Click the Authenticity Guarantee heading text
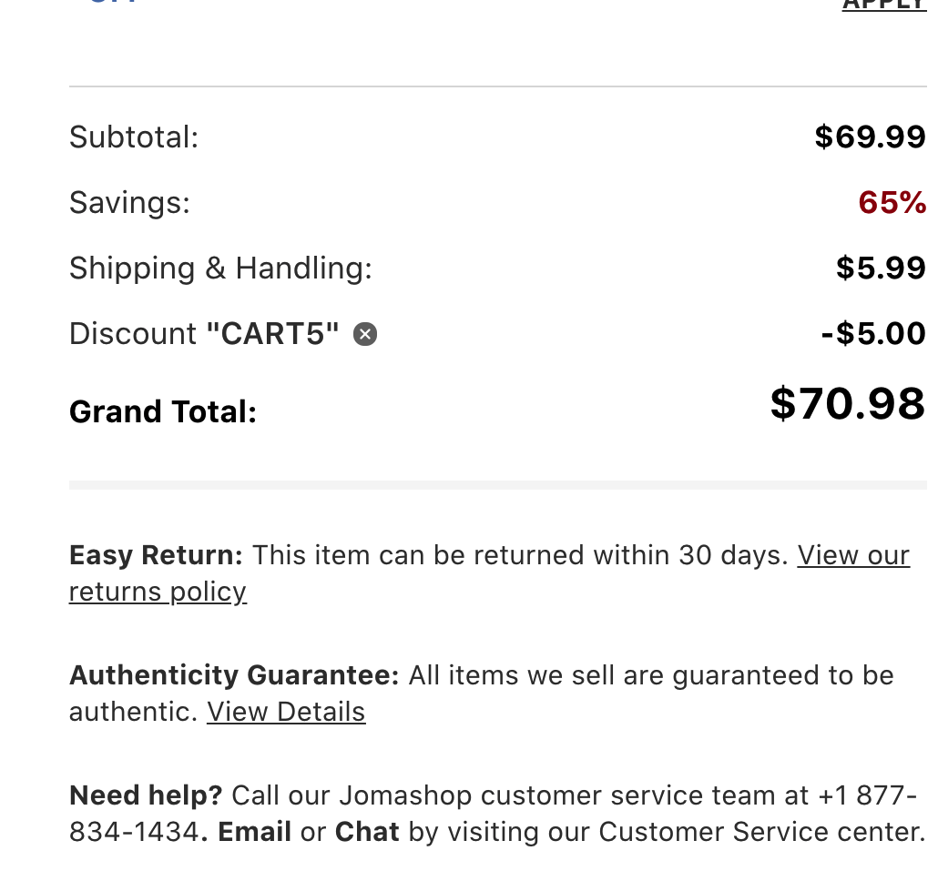 234,675
